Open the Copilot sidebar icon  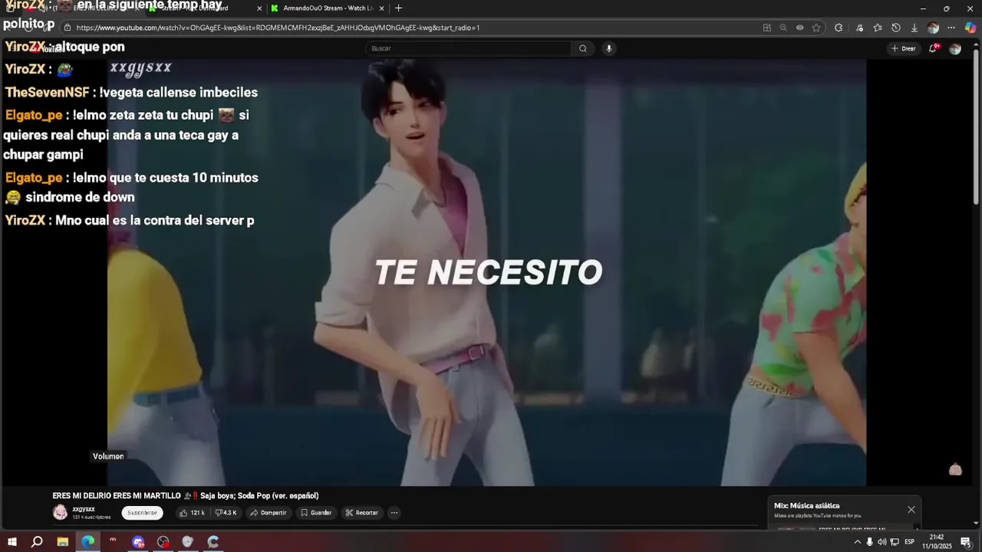pyautogui.click(x=970, y=28)
